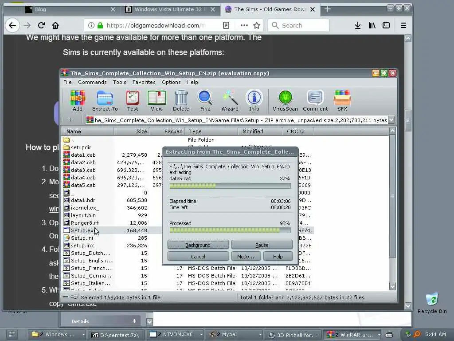Open the Mypal taskbar group dropdown
Image resolution: width=454 pixels, height=341 pixels.
[260, 335]
